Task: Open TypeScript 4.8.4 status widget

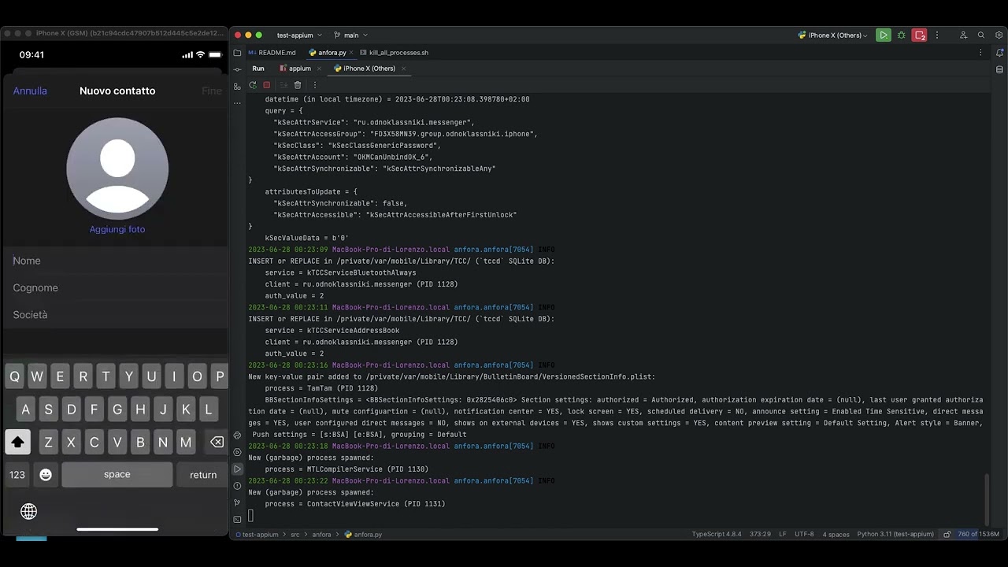Action: click(x=717, y=534)
